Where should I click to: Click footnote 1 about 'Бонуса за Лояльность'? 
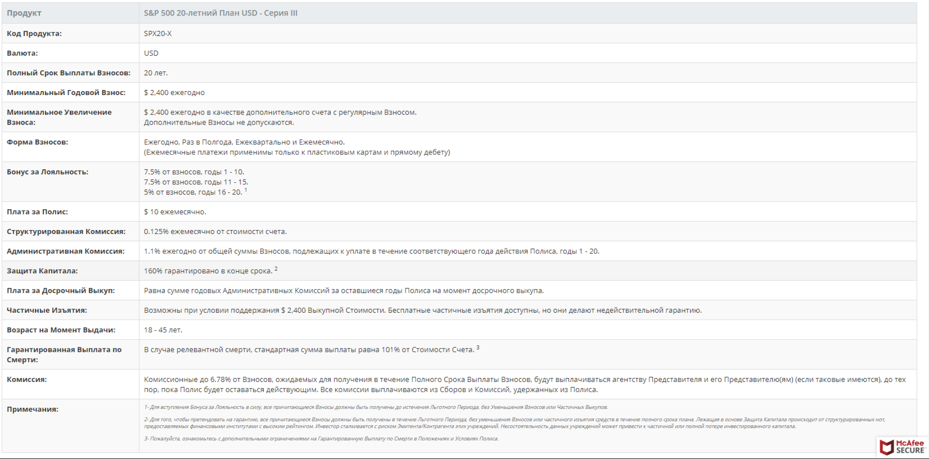click(376, 407)
